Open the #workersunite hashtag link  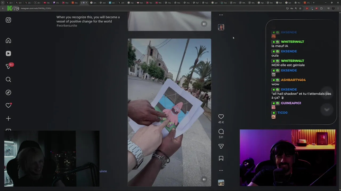coord(67,25)
